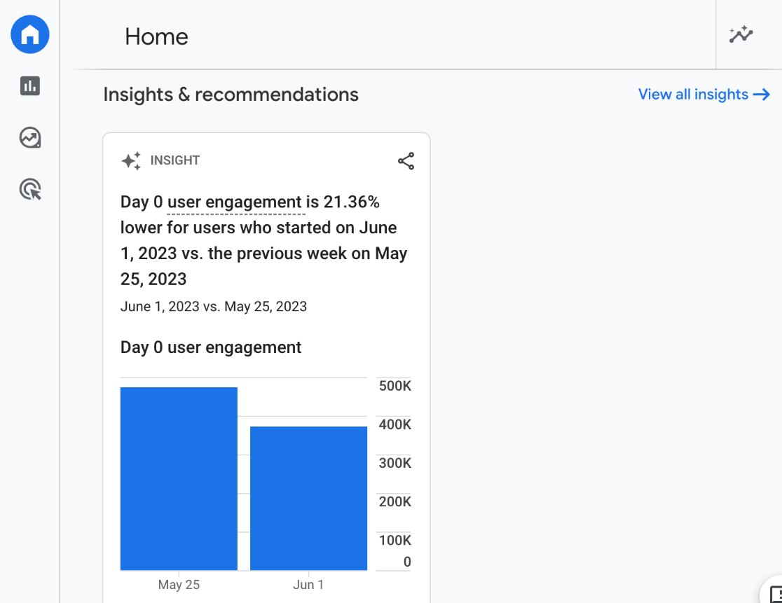The height and width of the screenshot is (603, 782).
Task: Select the Insights & recommendations heading
Action: pyautogui.click(x=231, y=94)
